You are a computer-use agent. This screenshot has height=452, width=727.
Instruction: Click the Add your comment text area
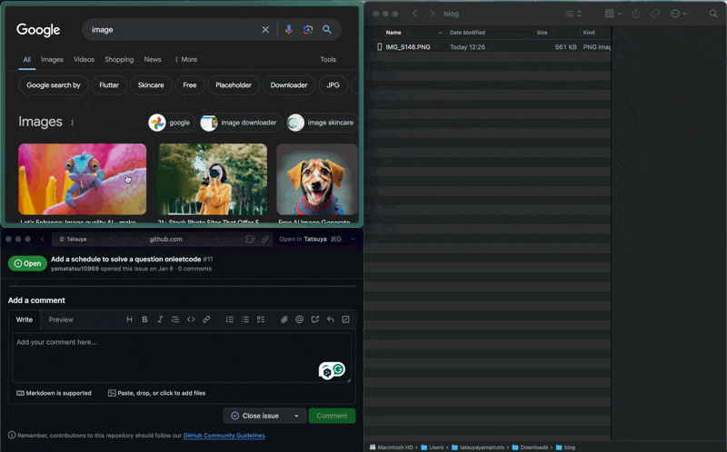(x=181, y=357)
